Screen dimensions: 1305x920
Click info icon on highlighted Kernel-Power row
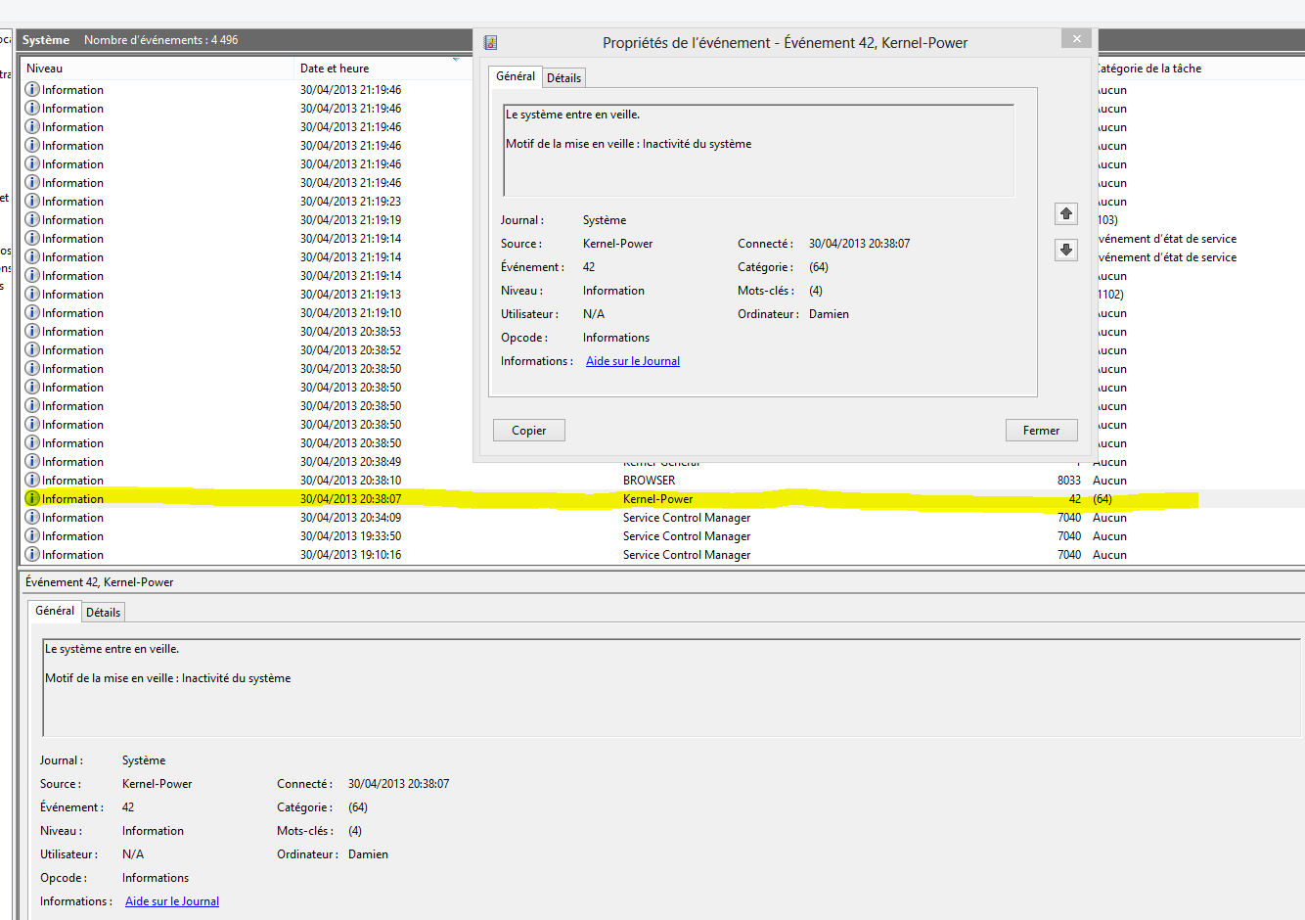tap(32, 499)
